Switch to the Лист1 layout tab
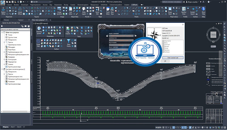 point(13,127)
